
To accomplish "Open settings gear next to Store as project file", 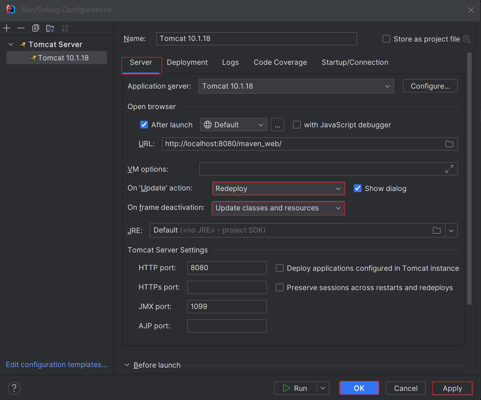I will pyautogui.click(x=467, y=39).
